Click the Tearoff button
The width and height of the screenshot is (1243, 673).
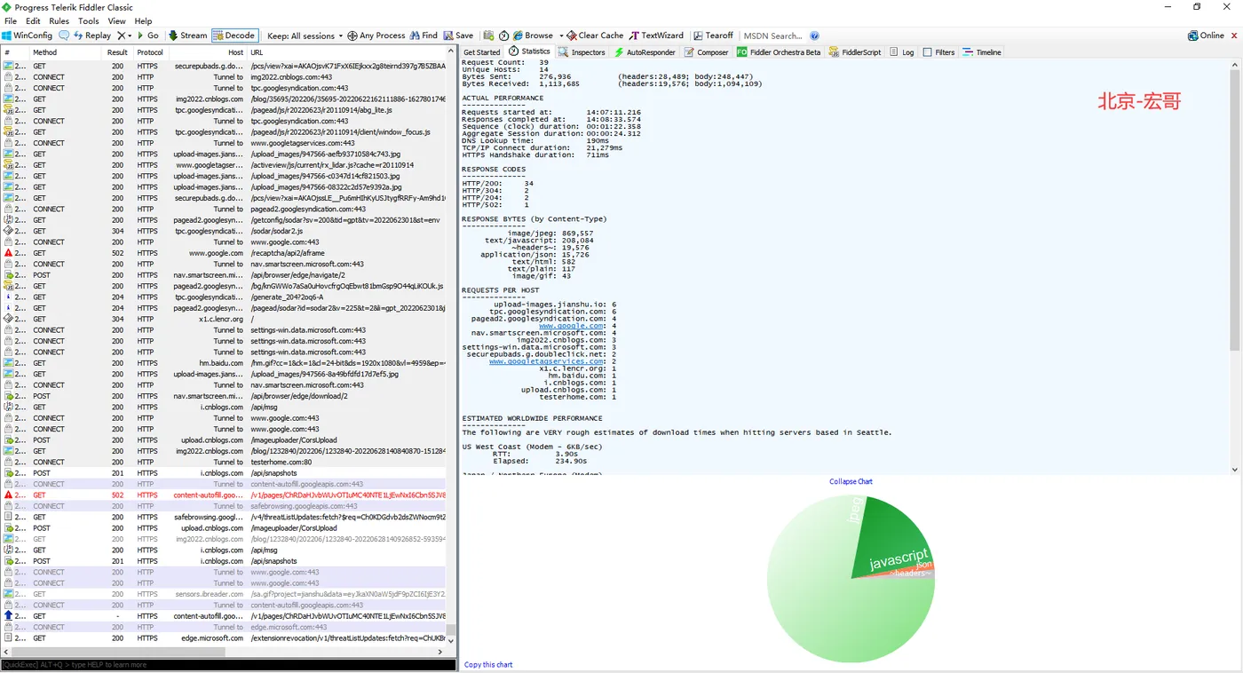pos(713,36)
